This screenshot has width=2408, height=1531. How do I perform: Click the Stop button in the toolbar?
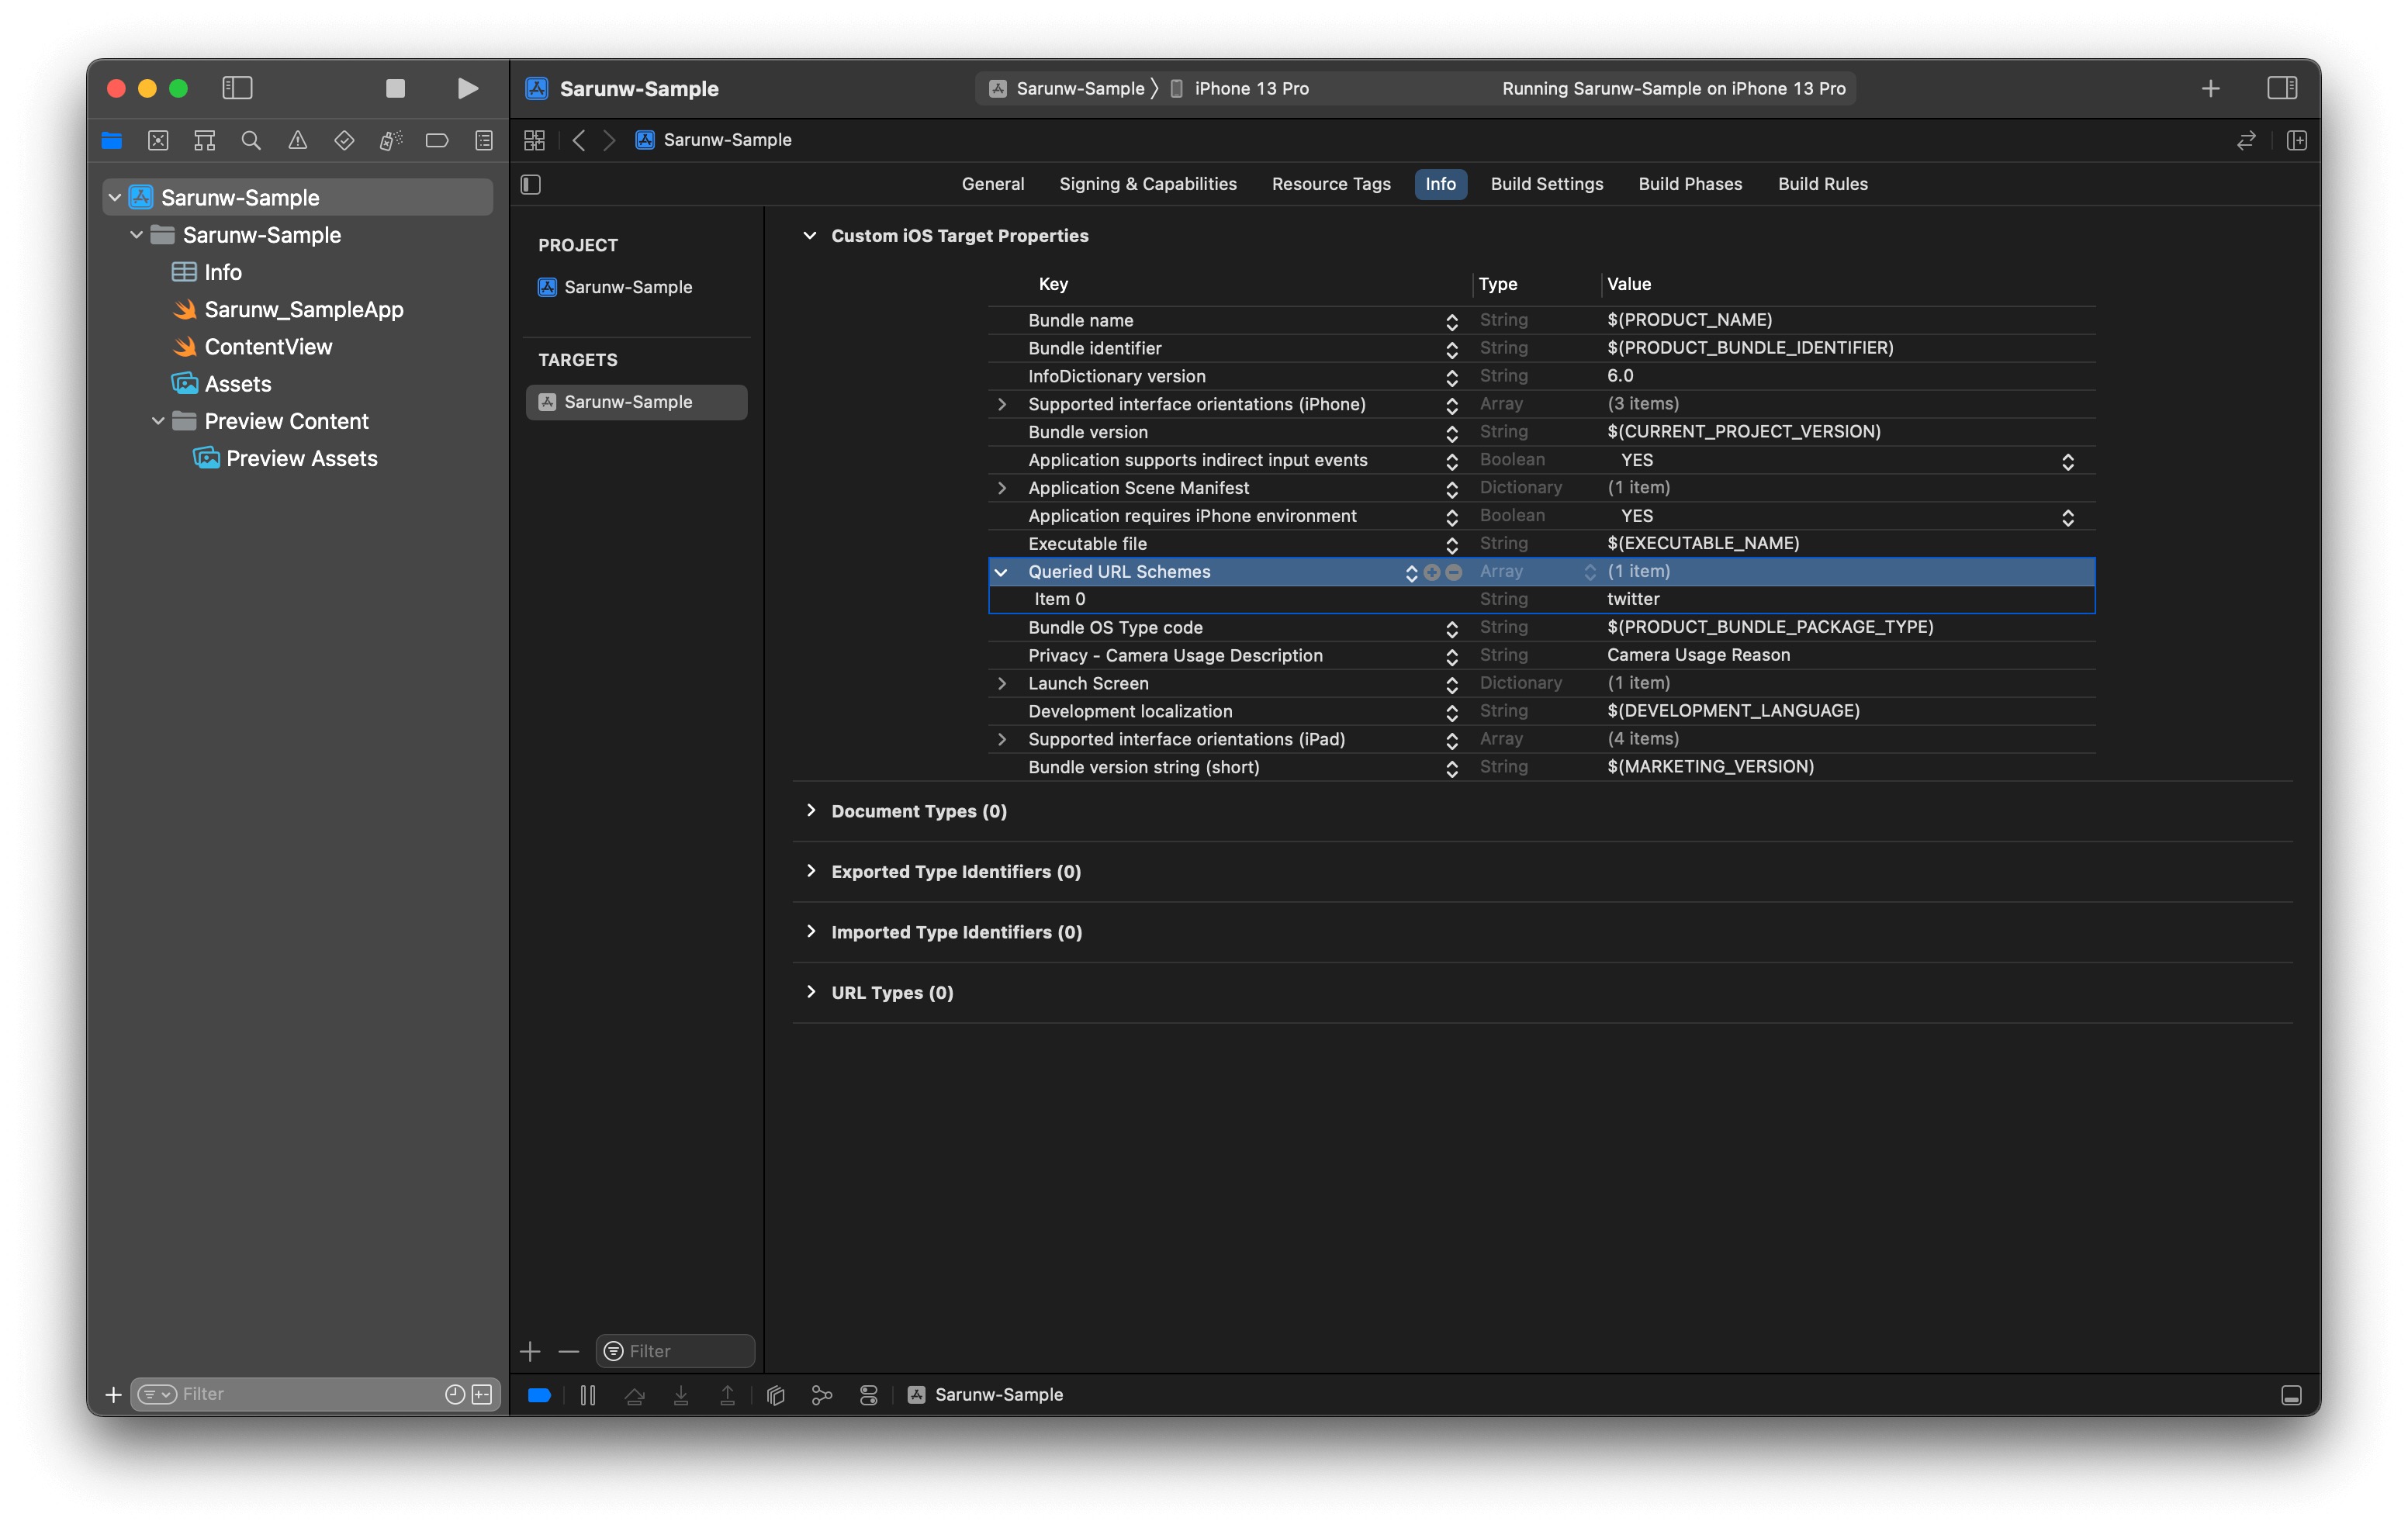coord(395,89)
